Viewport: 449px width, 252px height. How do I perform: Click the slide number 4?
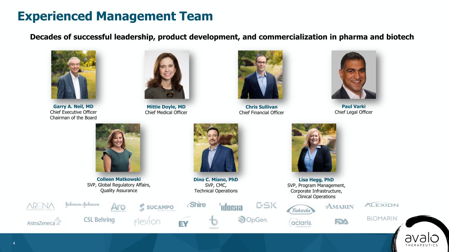coord(14,243)
